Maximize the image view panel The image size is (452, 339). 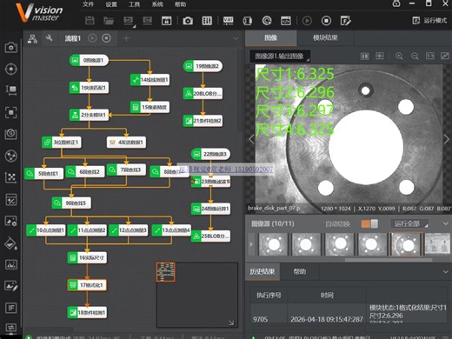[x=445, y=56]
